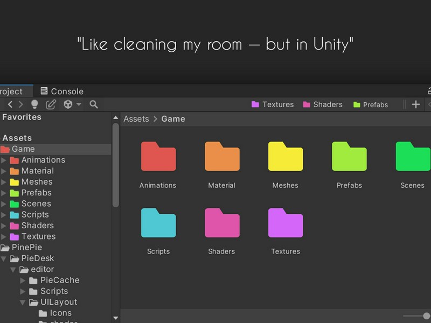Image resolution: width=431 pixels, height=323 pixels.
Task: Select Material row in the tree
Action: click(x=55, y=171)
